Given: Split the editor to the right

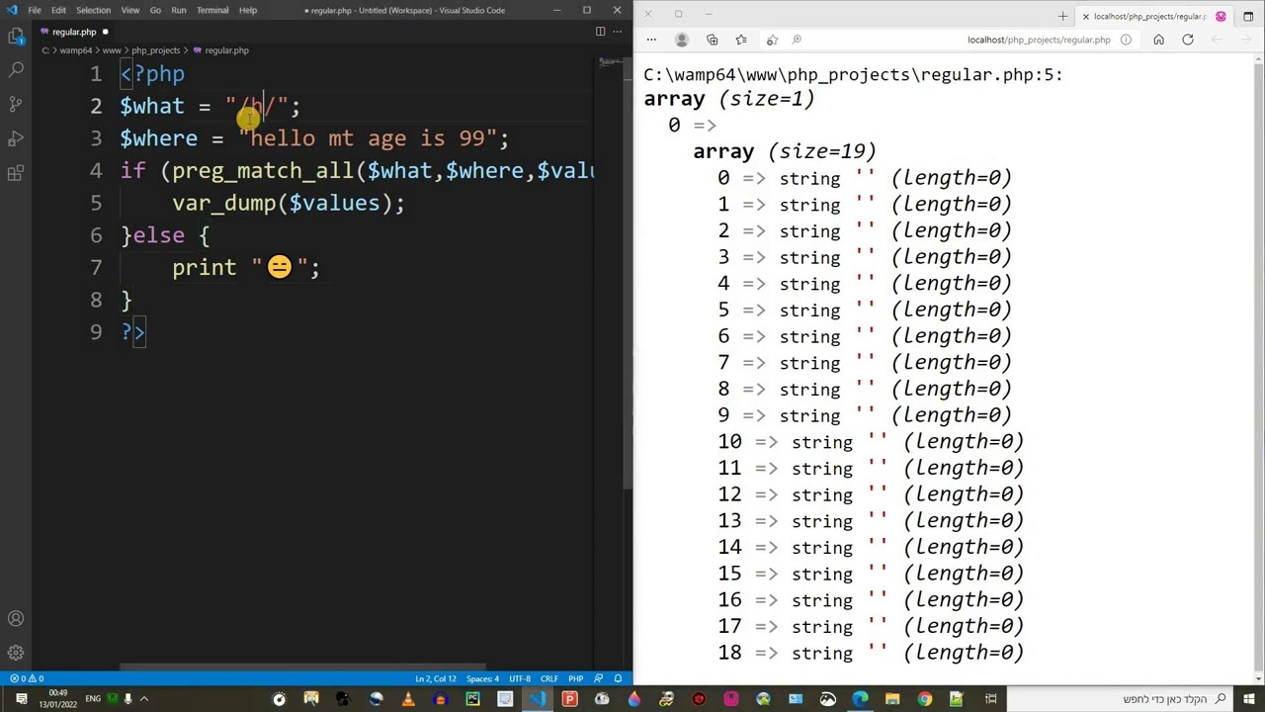Looking at the screenshot, I should [x=600, y=32].
